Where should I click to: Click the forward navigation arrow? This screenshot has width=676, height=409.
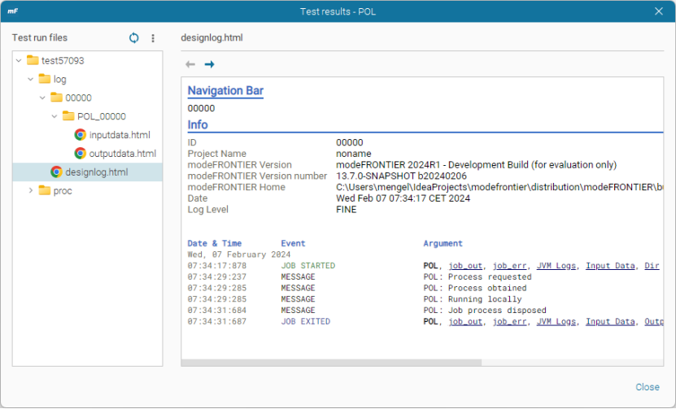210,64
